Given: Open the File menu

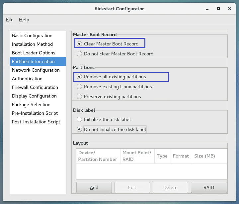Looking at the screenshot, I should click(10, 20).
